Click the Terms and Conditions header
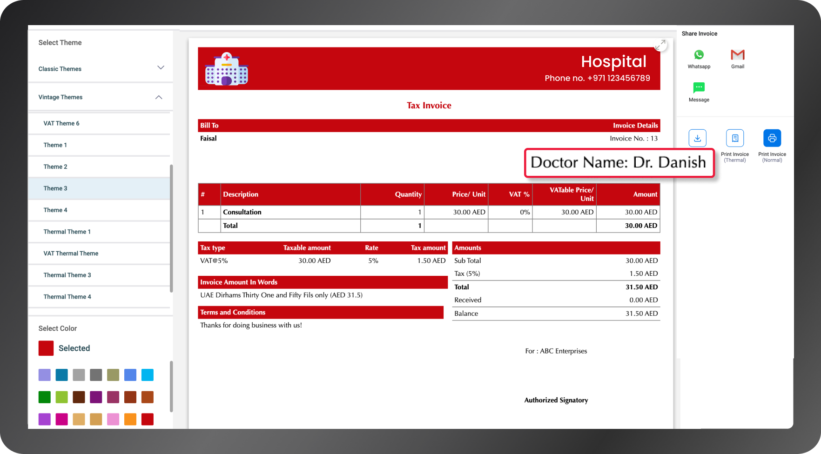 click(321, 313)
